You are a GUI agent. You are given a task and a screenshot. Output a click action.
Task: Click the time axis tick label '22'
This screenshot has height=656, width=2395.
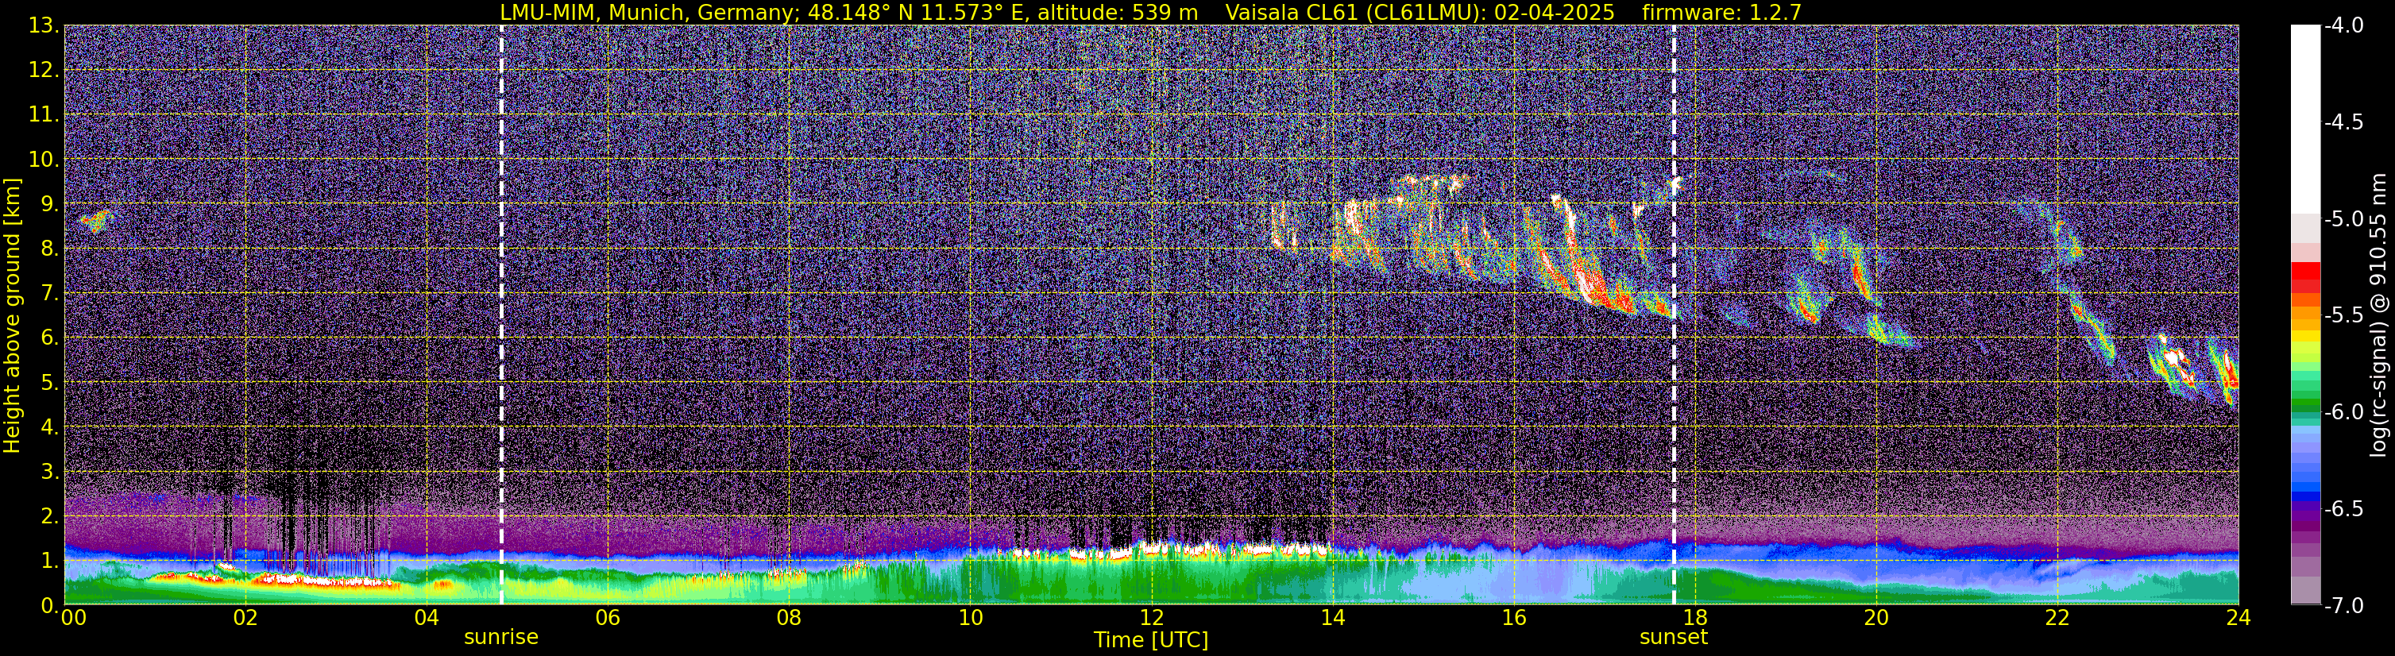[2057, 618]
